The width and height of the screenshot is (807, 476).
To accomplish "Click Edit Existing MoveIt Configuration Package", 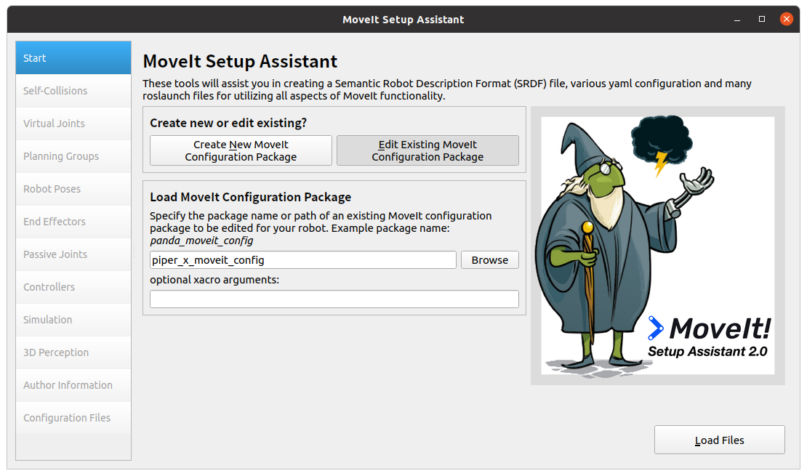I will pyautogui.click(x=427, y=150).
